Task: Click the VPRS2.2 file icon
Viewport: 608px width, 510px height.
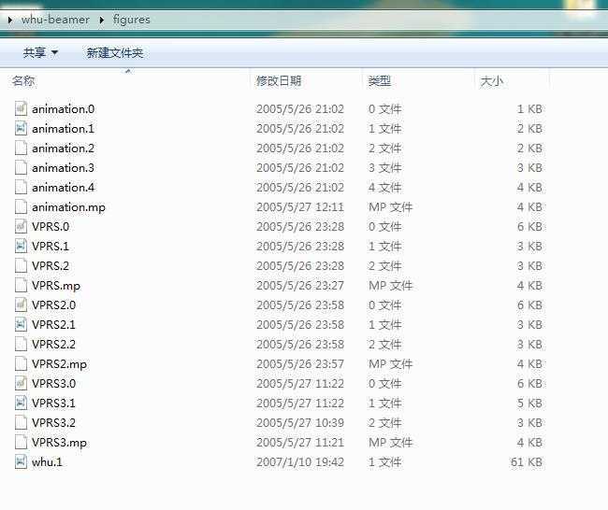Action: (21, 345)
